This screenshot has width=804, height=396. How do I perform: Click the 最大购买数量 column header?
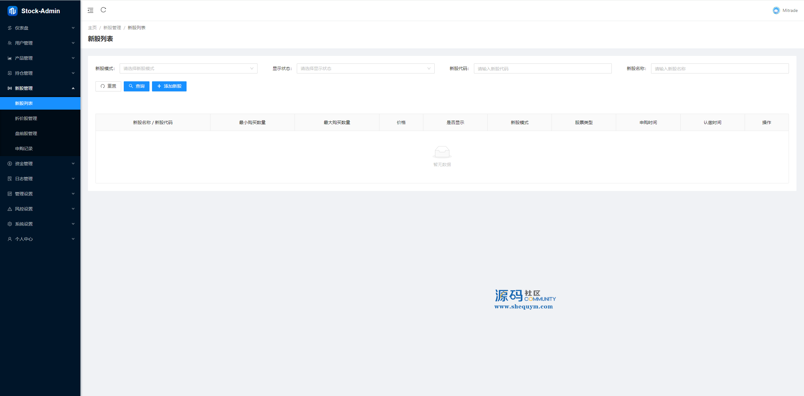[337, 122]
